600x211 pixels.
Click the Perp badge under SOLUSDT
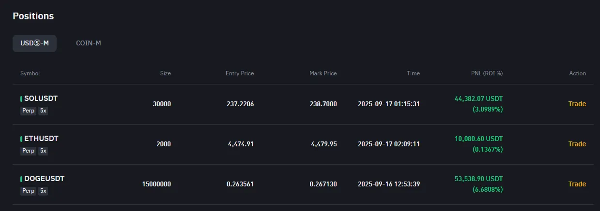point(29,111)
